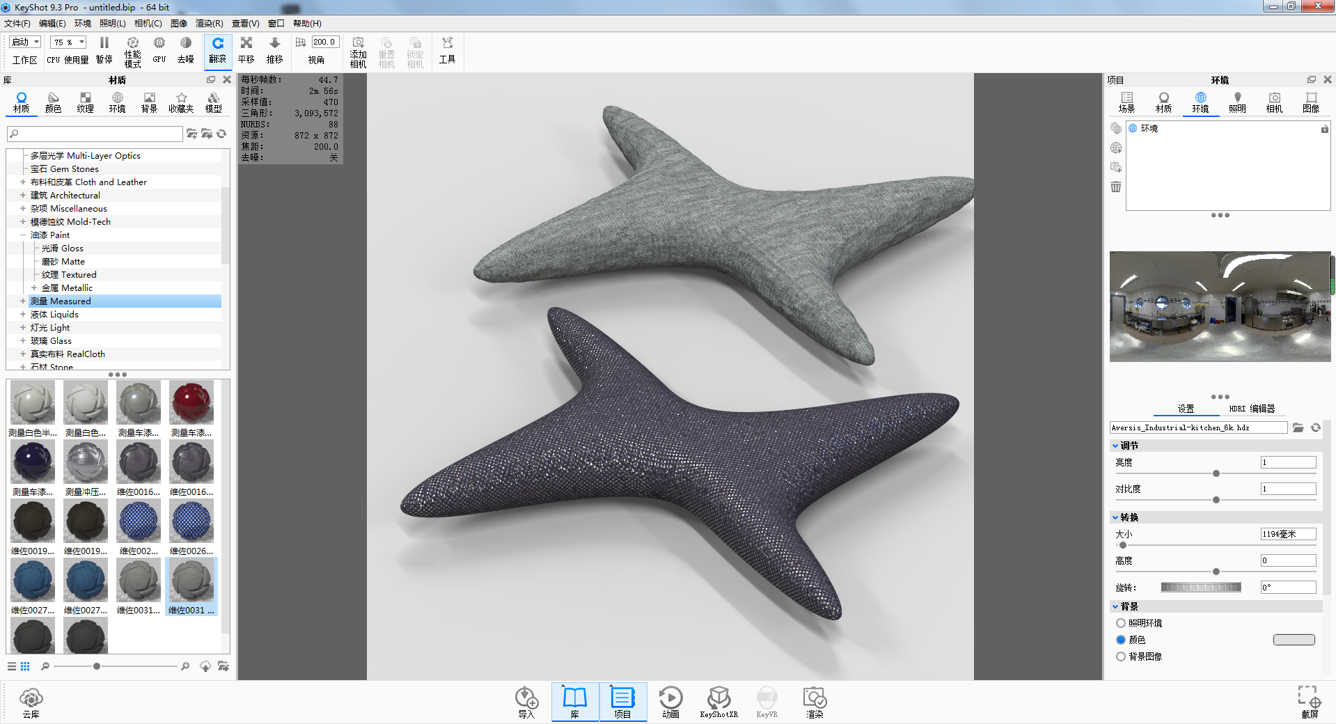Click Add Camera icon
Image resolution: width=1336 pixels, height=724 pixels.
click(359, 52)
